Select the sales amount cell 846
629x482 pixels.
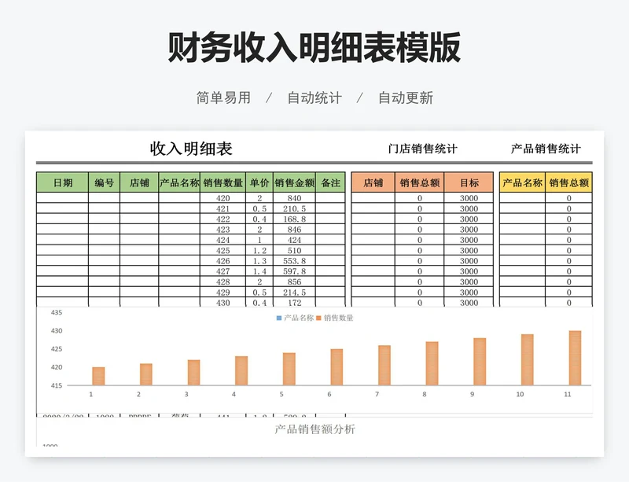click(294, 229)
